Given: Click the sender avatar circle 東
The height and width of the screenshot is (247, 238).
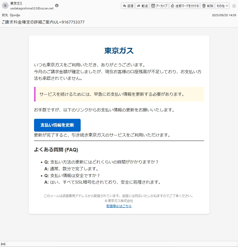Looking at the screenshot, I should coord(5,6).
